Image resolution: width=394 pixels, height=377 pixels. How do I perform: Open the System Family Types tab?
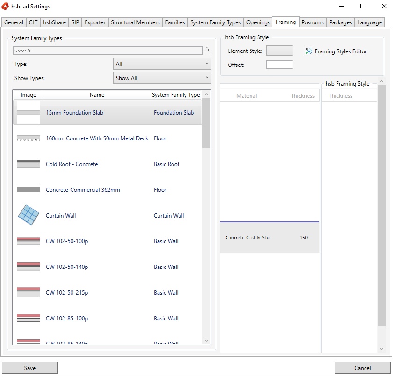(x=215, y=22)
